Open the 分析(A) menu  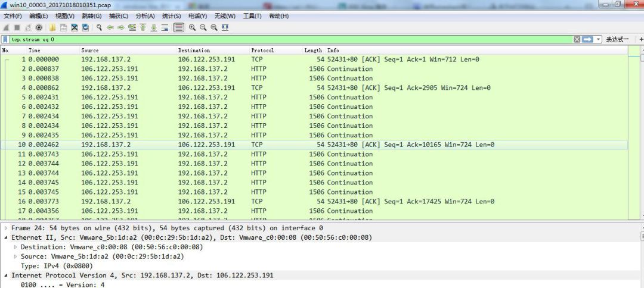click(145, 16)
